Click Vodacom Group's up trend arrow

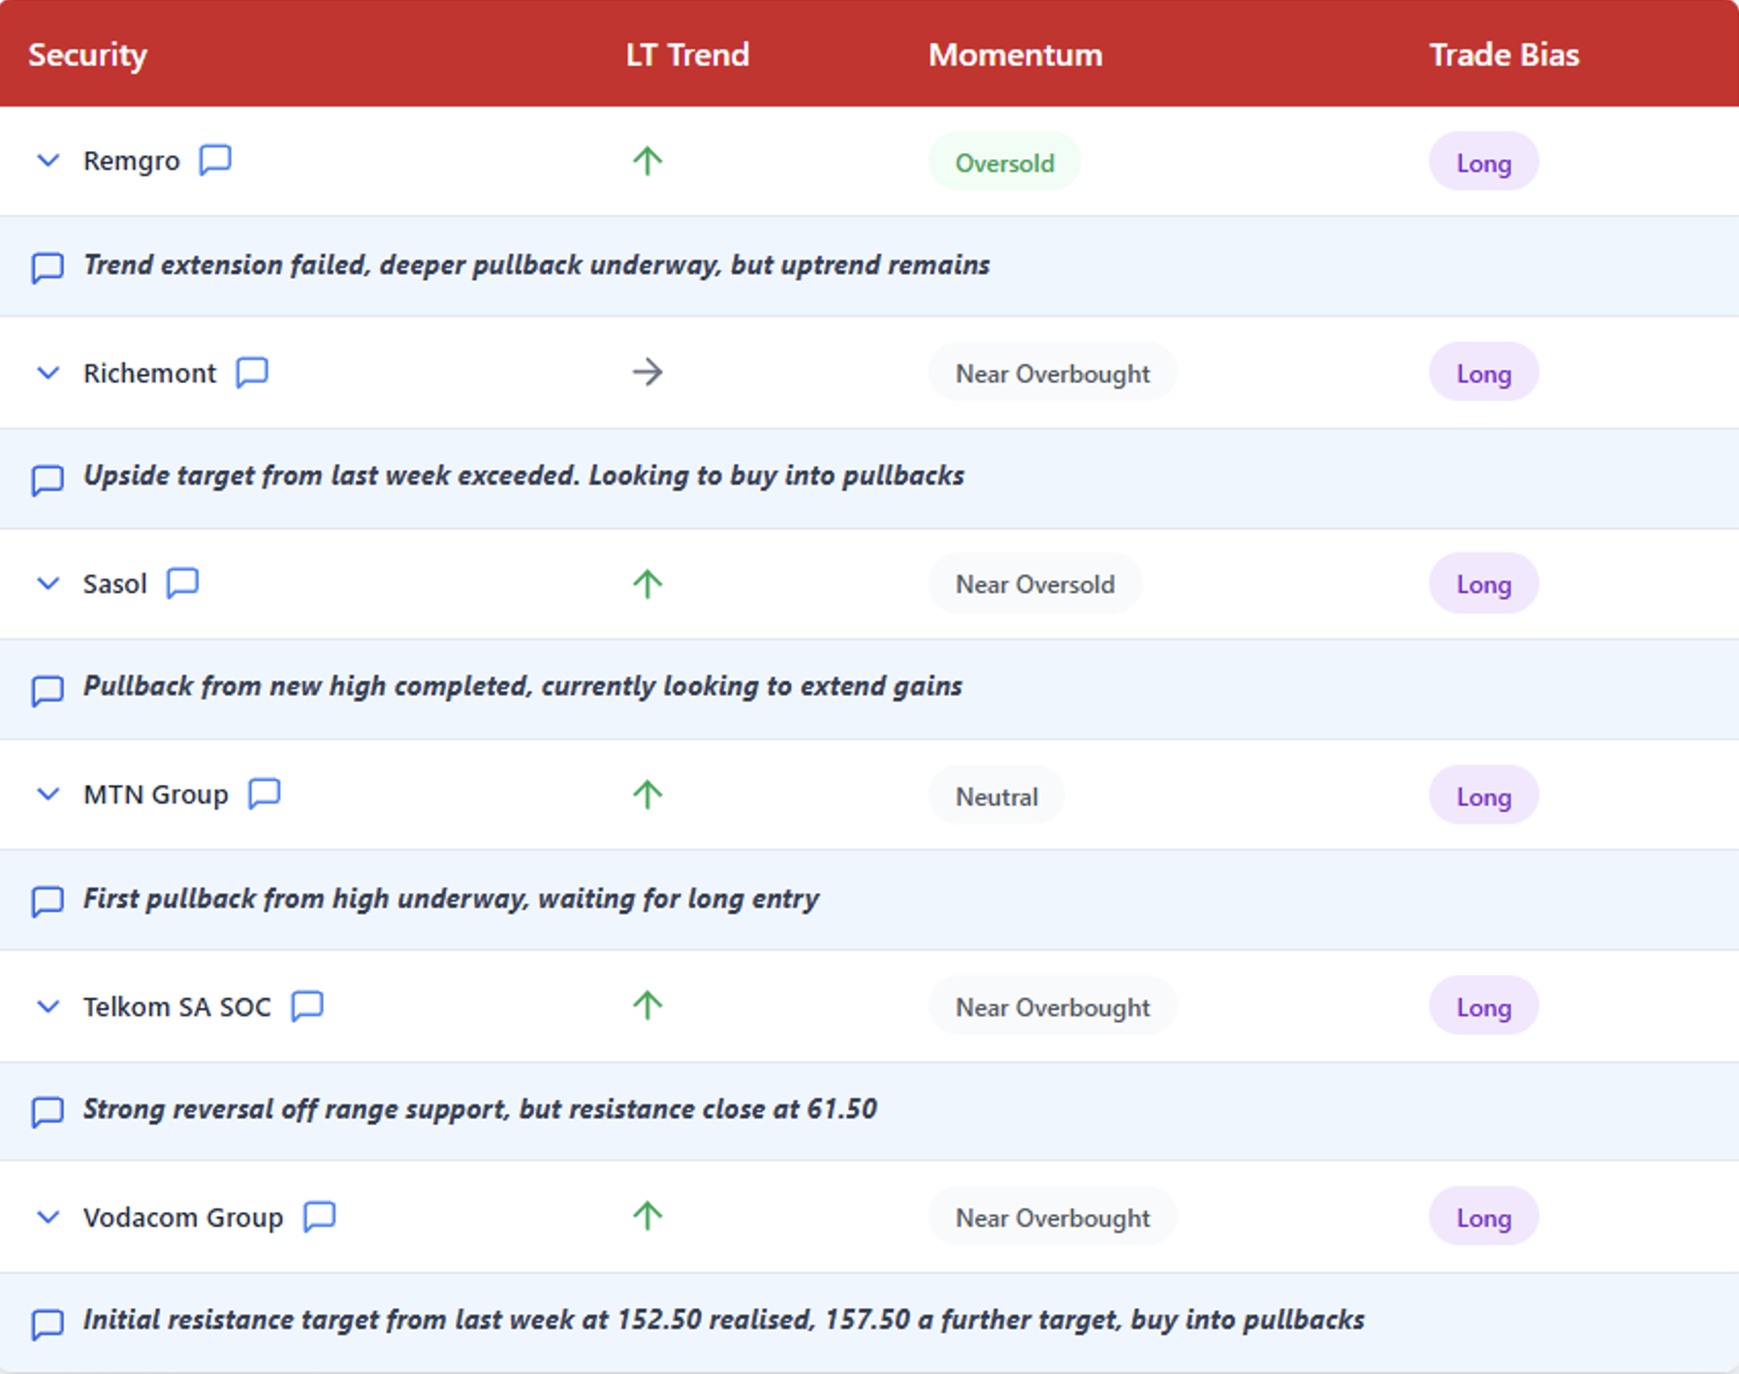point(648,1216)
